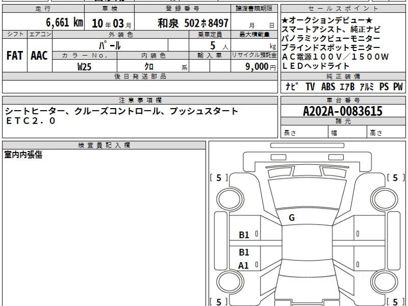This screenshot has height=306, width=408.
Task: Click the セールスポイント header
Action: 343,9
